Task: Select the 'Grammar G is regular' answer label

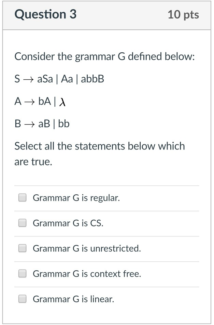Action: (x=75, y=198)
